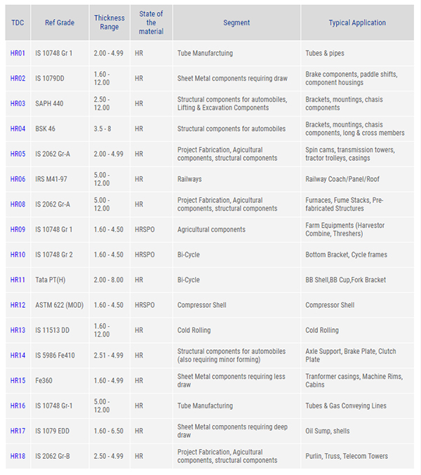Click the State of the material header
This screenshot has height=475, width=421.
pyautogui.click(x=152, y=22)
